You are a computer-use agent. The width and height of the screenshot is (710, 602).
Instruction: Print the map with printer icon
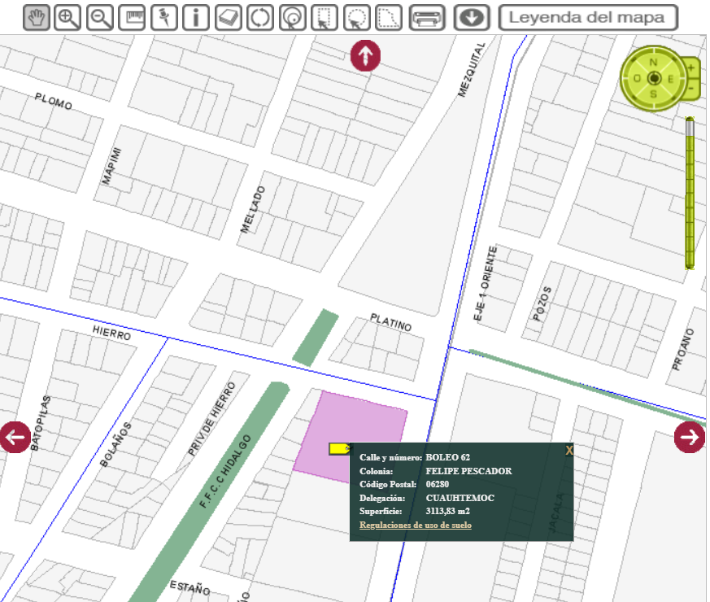426,18
